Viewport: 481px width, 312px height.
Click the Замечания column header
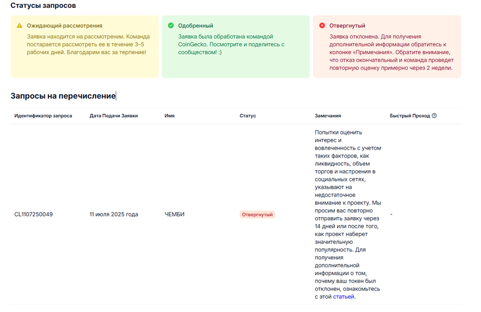tap(328, 116)
